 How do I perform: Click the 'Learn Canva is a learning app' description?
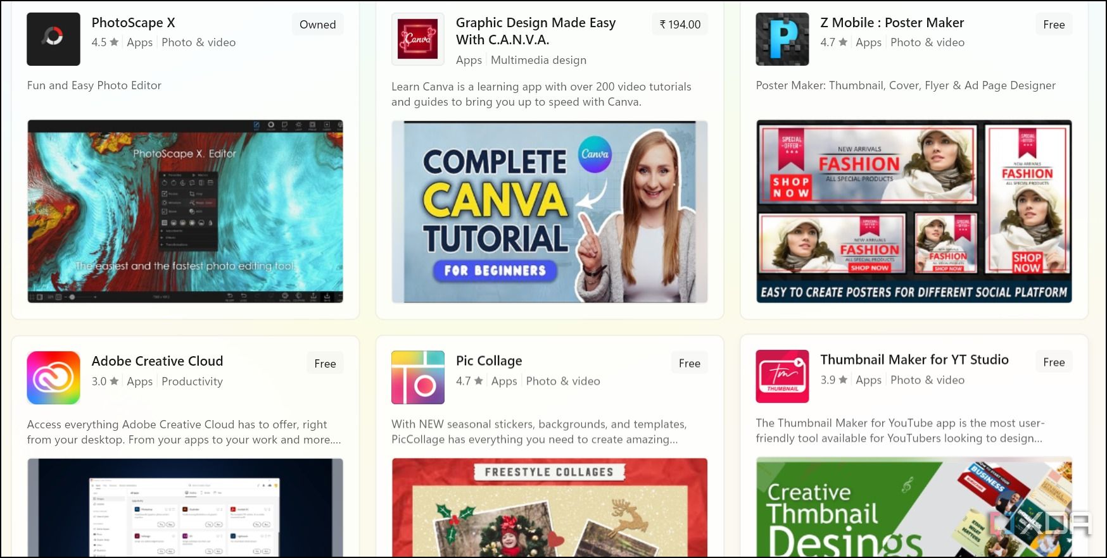541,94
